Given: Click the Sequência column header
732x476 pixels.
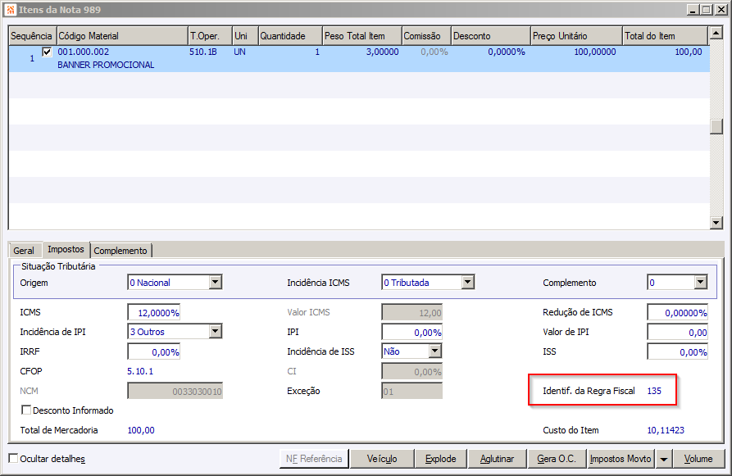Looking at the screenshot, I should [32, 36].
